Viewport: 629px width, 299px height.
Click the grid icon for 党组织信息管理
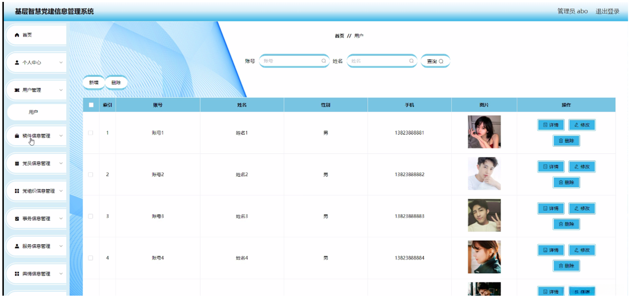pos(17,191)
